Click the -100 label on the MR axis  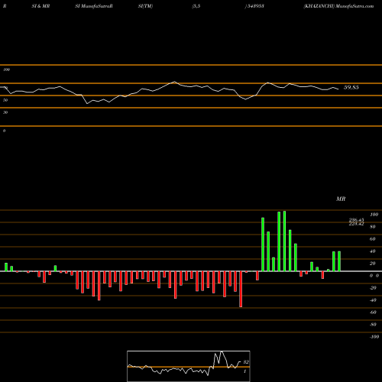(x=374, y=337)
